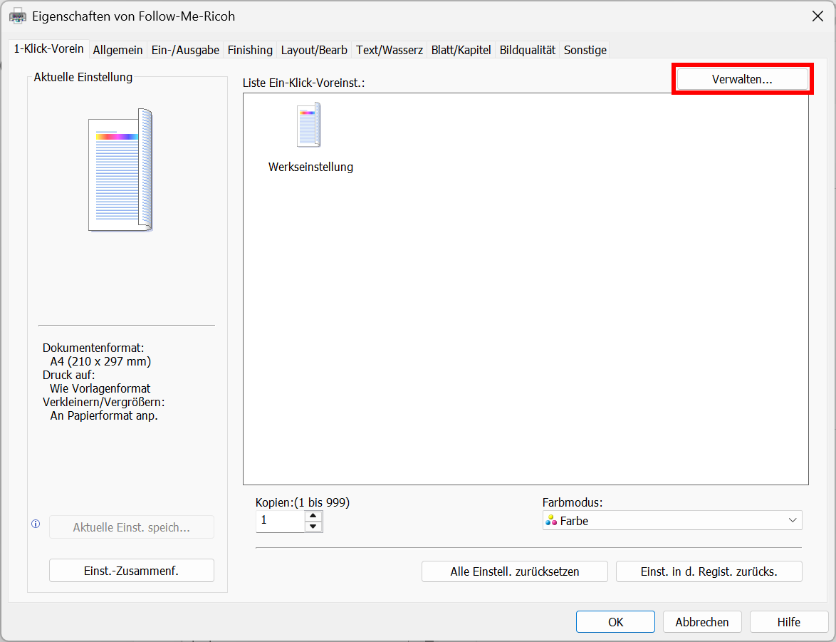Click into the Kopien number field

tap(279, 521)
